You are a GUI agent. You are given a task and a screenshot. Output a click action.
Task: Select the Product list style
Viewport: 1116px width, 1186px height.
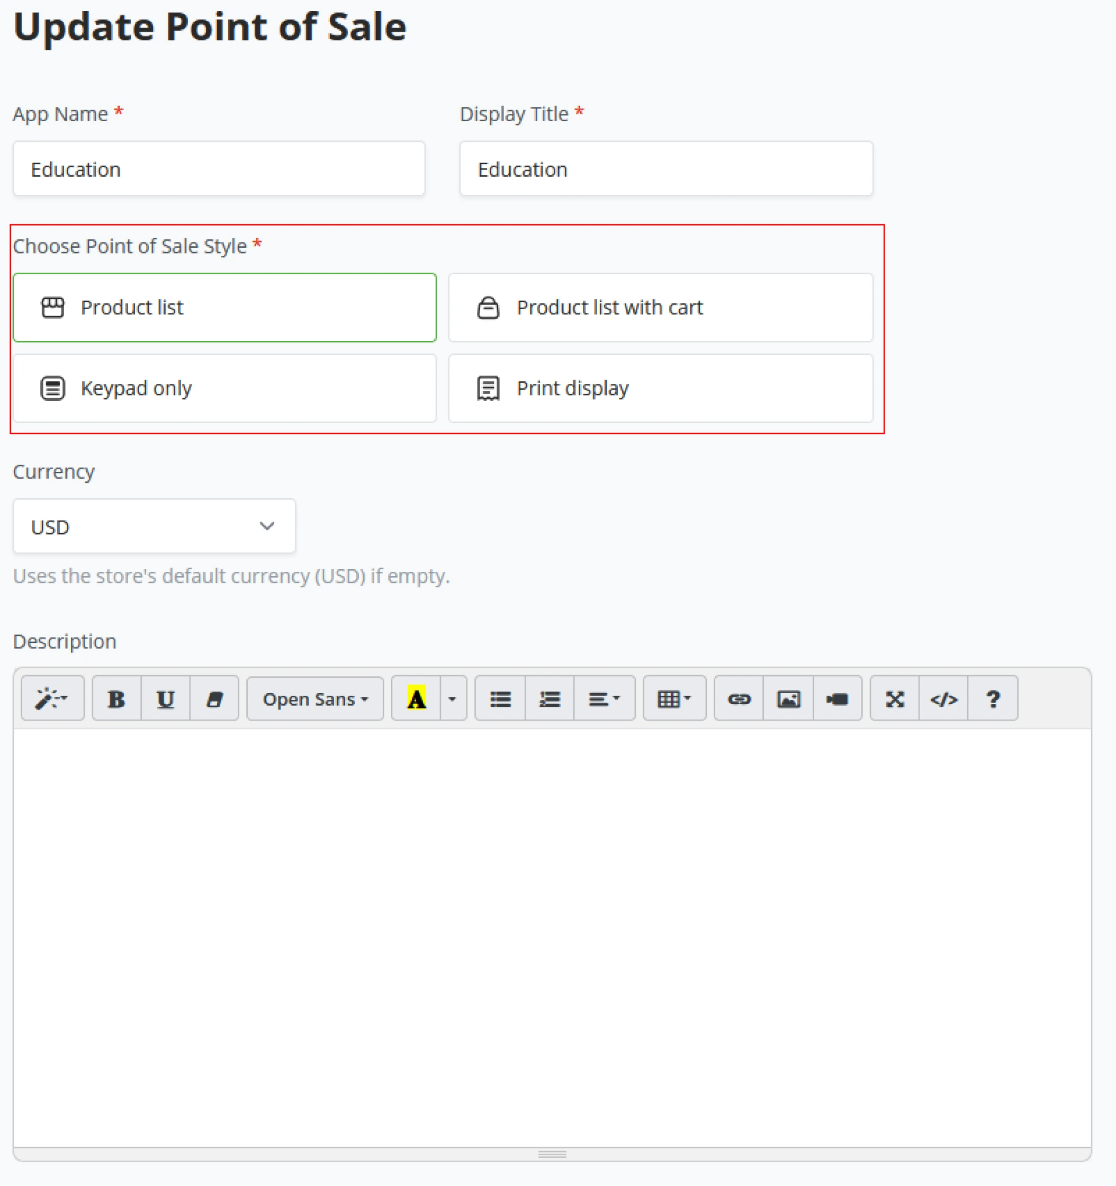[224, 307]
